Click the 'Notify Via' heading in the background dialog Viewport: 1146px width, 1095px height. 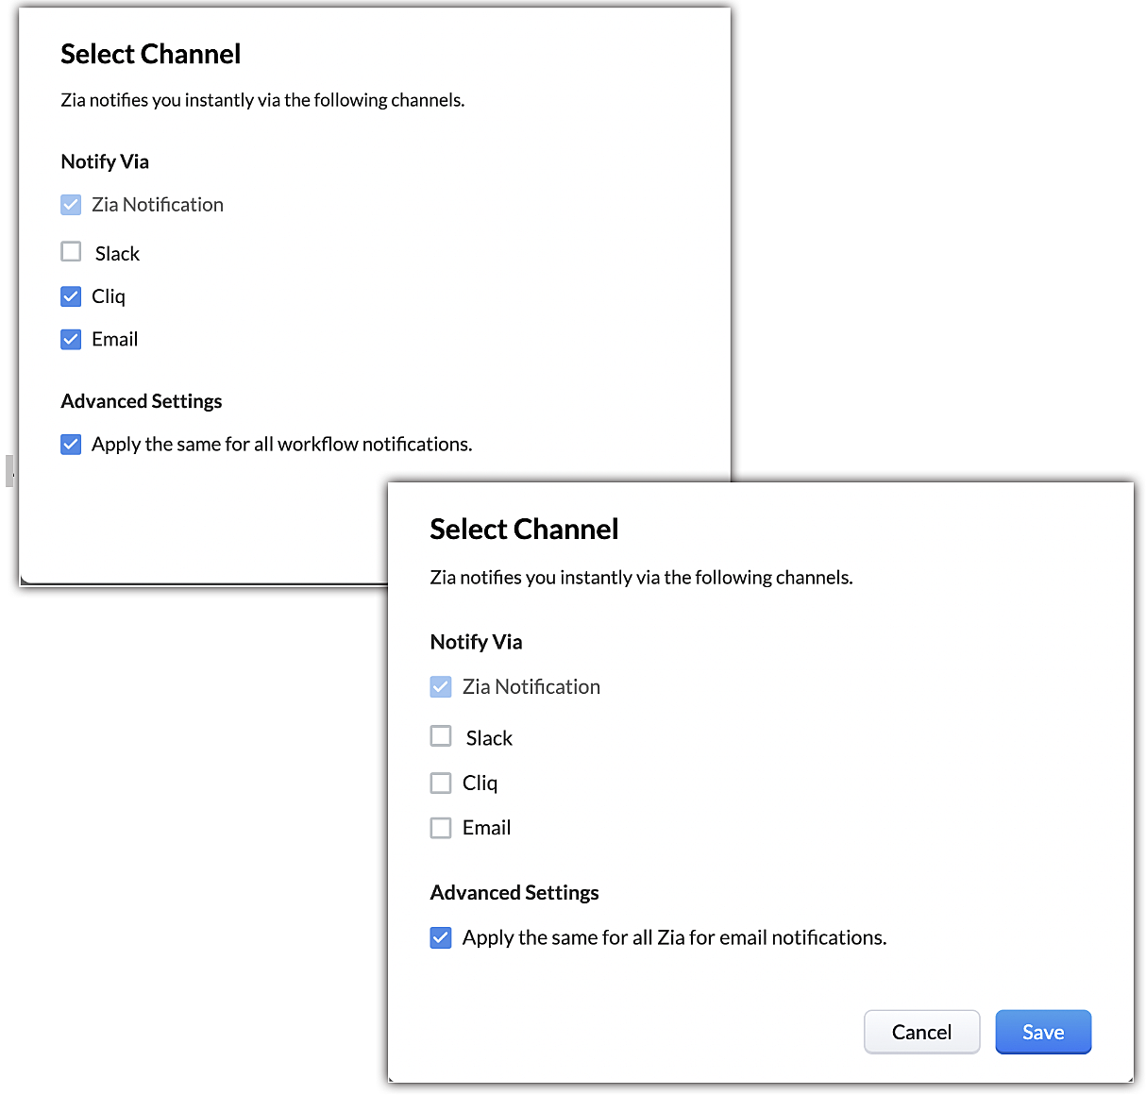[x=105, y=161]
